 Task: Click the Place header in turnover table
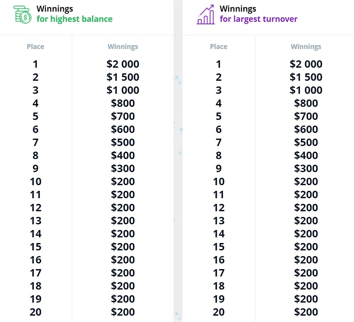click(218, 47)
